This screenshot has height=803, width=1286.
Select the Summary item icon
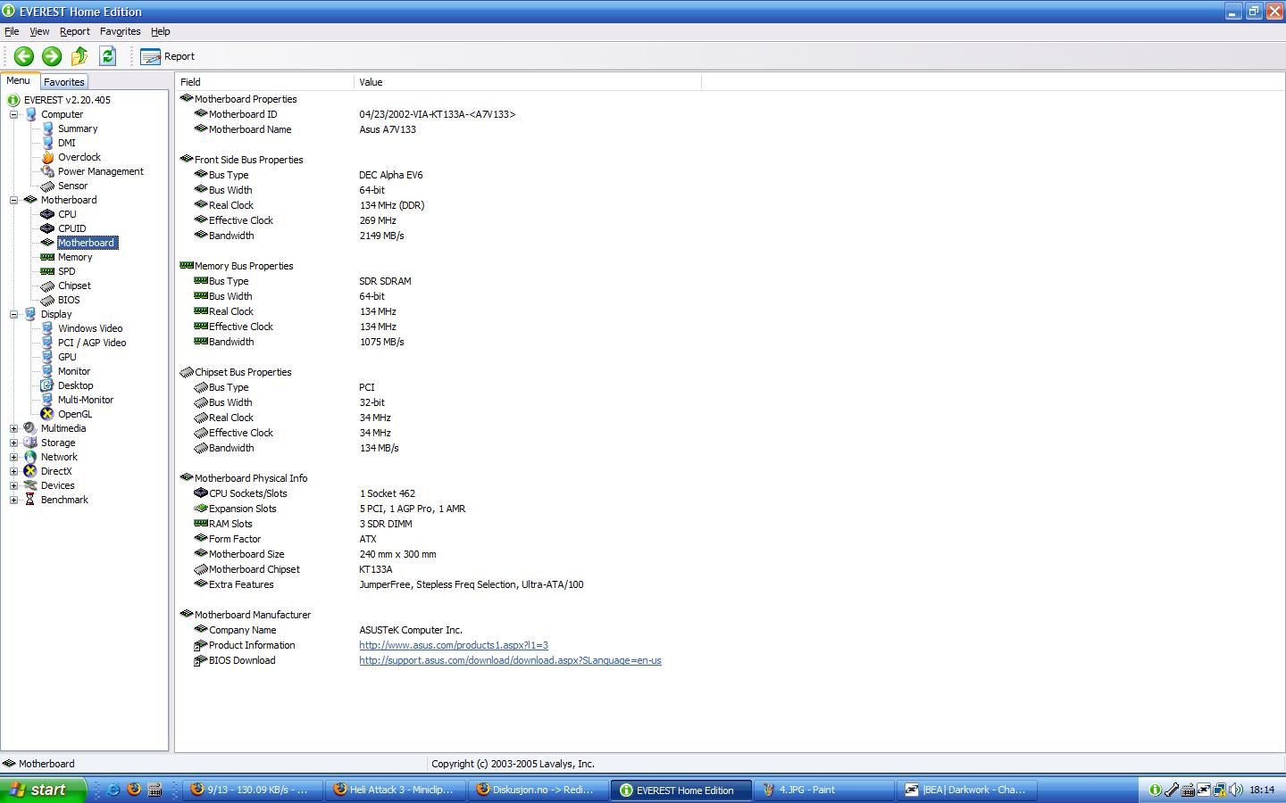[48, 128]
